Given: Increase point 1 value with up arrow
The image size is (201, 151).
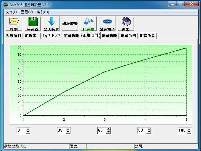Looking at the screenshot, I should point(28,129).
